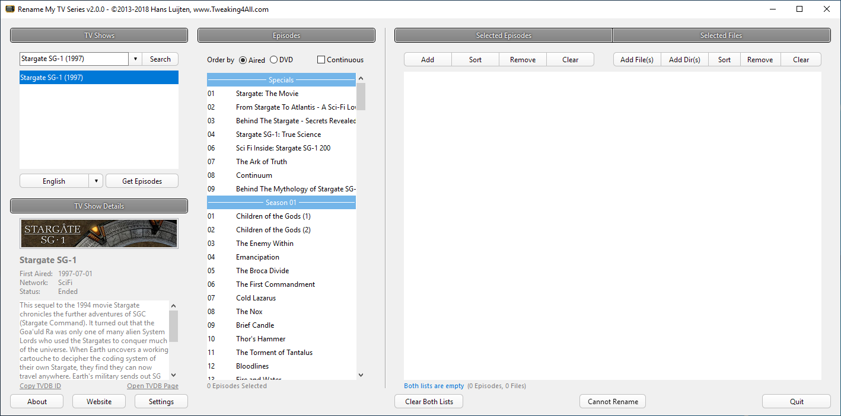This screenshot has width=841, height=416.
Task: Select The Broca Divide episode
Action: click(x=281, y=271)
